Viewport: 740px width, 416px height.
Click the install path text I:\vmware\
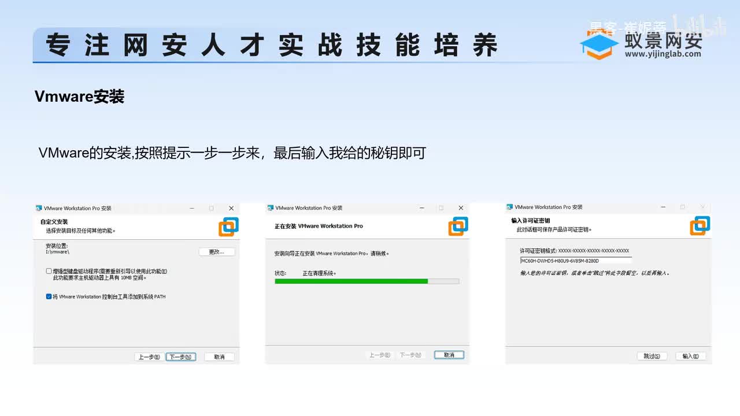coord(58,252)
